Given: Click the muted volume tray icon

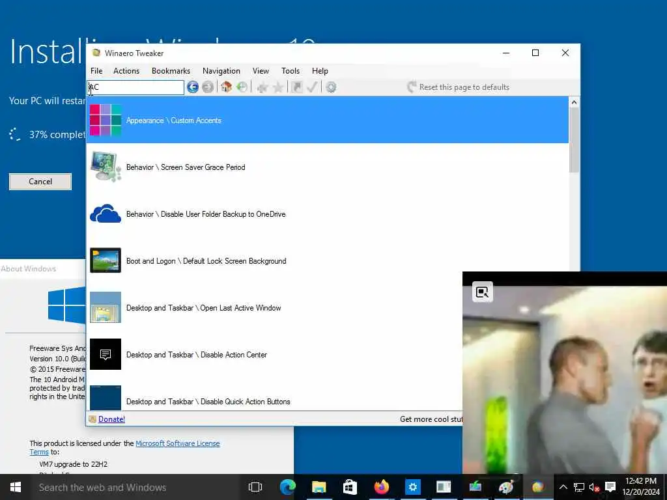Looking at the screenshot, I should [x=594, y=487].
